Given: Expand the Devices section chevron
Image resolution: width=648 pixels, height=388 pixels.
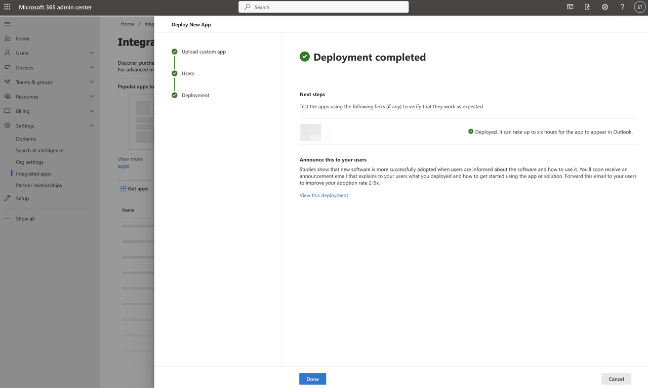Looking at the screenshot, I should (x=92, y=68).
